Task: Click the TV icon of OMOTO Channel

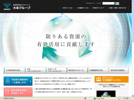Action: click(99, 79)
